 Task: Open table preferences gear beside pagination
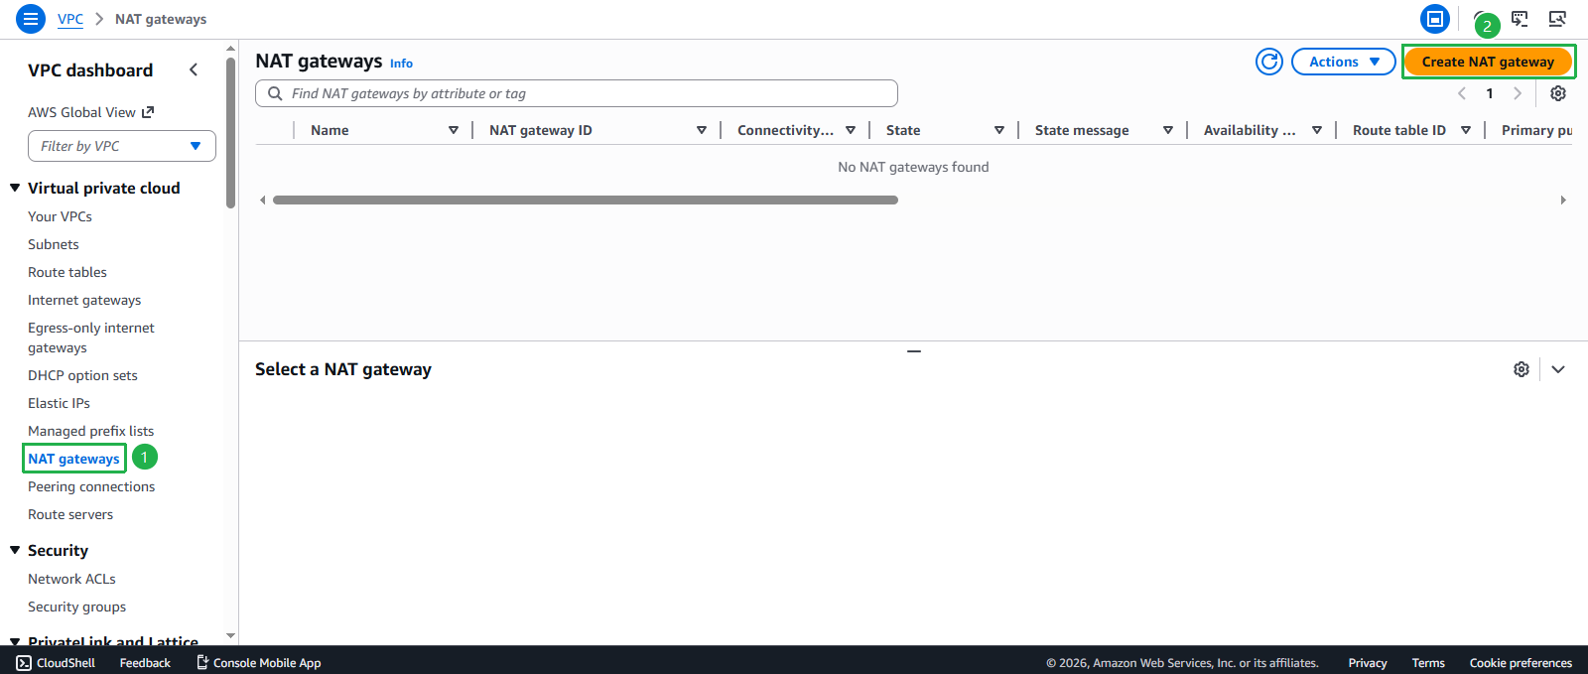[x=1558, y=93]
